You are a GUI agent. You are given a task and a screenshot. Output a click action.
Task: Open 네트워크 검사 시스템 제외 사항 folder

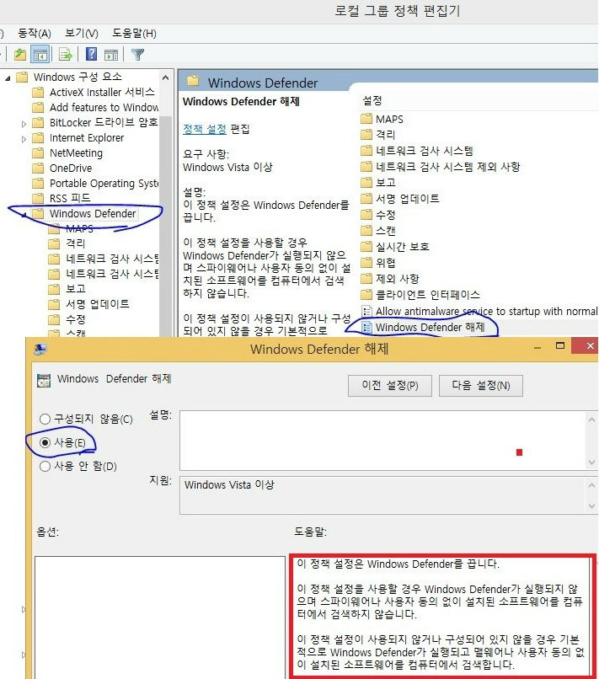[441, 167]
